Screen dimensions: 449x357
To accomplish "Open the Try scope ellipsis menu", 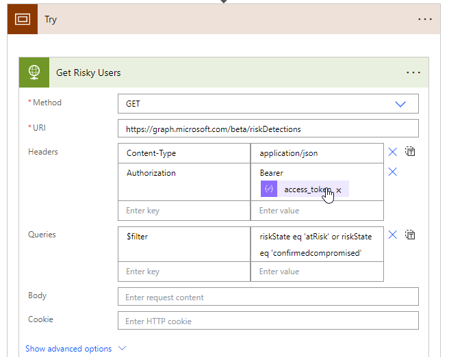I will 425,19.
